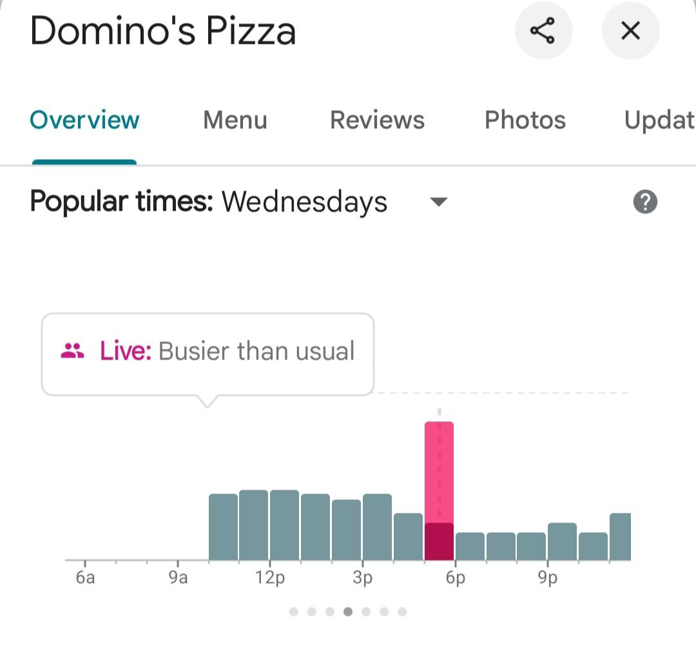Click the people icon in Live tooltip

(x=72, y=350)
